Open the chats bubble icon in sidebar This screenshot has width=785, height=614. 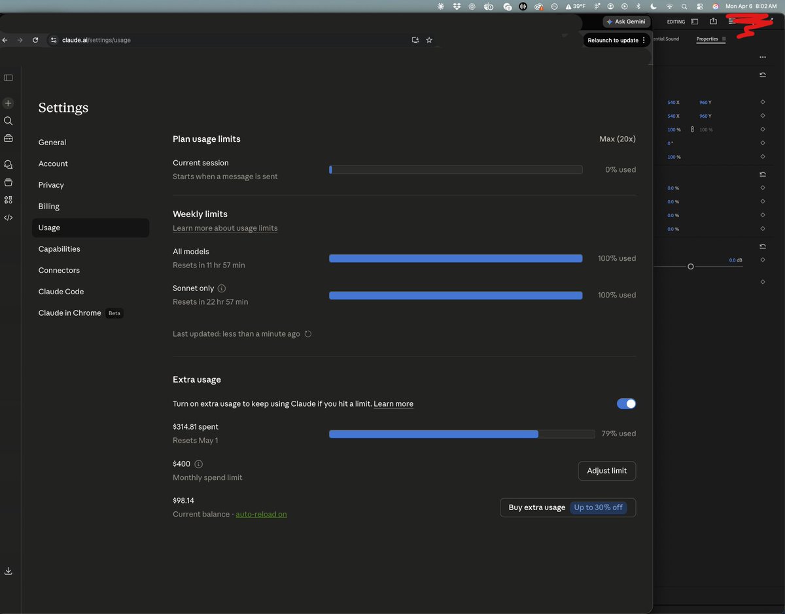click(8, 164)
